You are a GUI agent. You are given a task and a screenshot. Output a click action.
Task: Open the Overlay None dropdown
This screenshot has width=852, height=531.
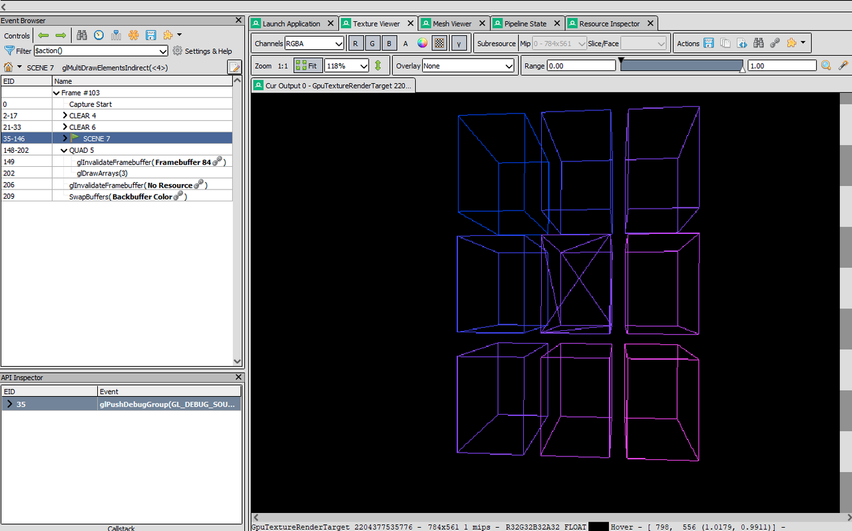tap(469, 66)
